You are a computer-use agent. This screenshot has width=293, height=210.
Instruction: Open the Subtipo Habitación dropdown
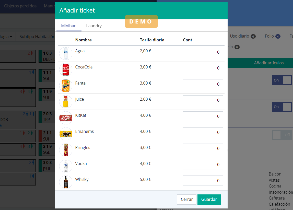click(37, 37)
